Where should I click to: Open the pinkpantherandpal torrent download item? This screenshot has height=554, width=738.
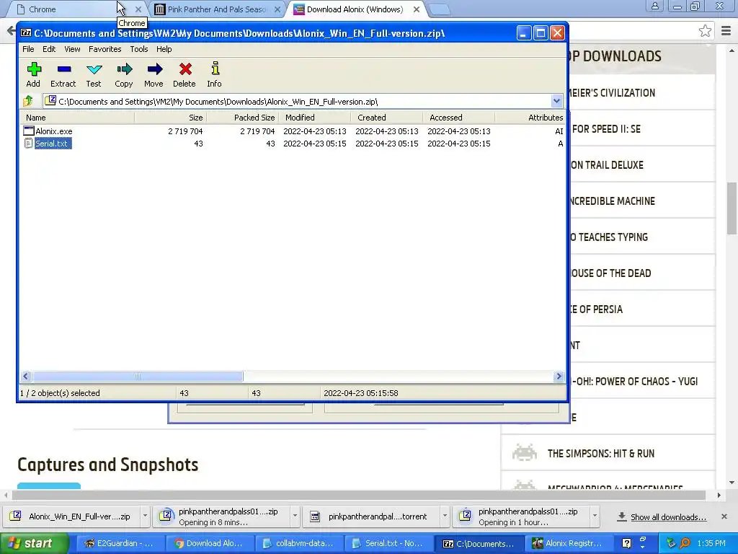point(372,516)
